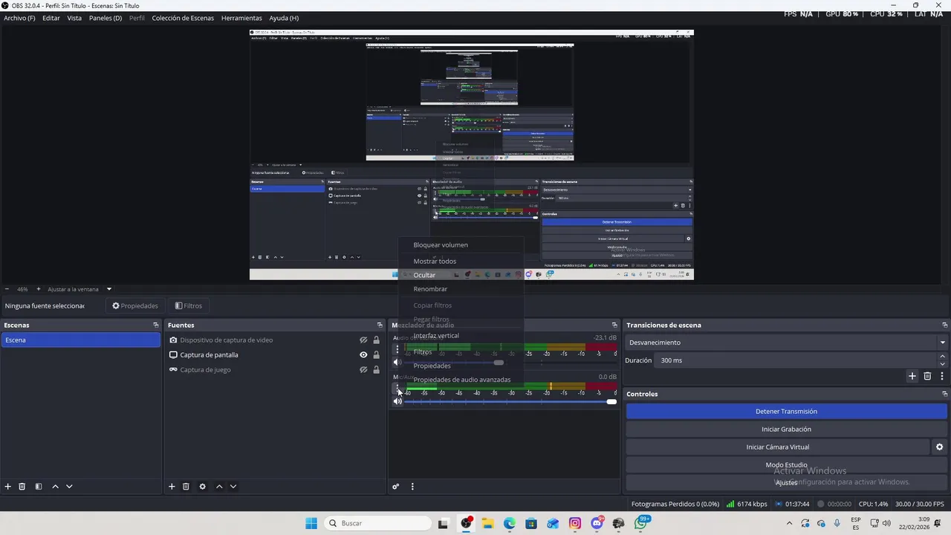Zoom out preview with minus icon
The width and height of the screenshot is (951, 535).
click(7, 289)
